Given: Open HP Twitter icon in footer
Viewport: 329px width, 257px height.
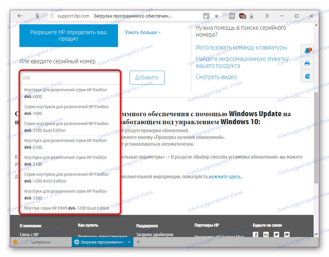Looking at the screenshot, I should (276, 234).
